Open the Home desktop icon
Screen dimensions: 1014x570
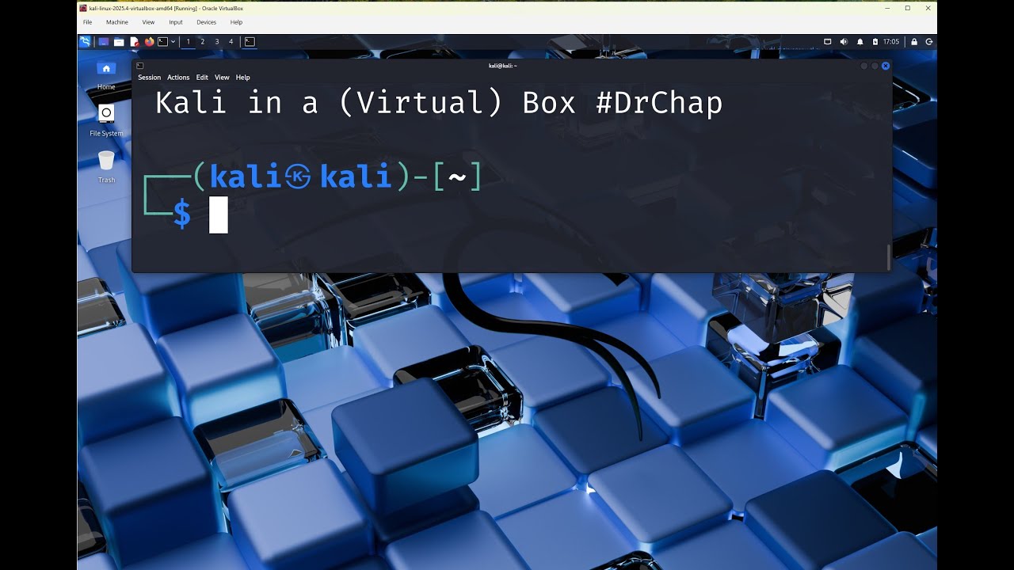coord(106,69)
